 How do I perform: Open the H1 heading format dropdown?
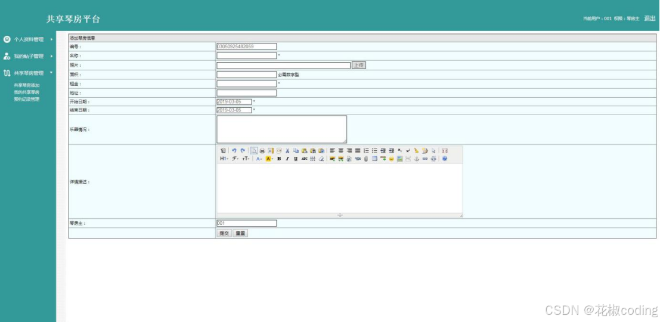click(x=224, y=159)
